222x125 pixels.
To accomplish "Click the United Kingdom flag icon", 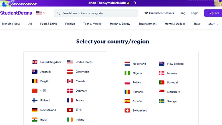I will point(35,62).
